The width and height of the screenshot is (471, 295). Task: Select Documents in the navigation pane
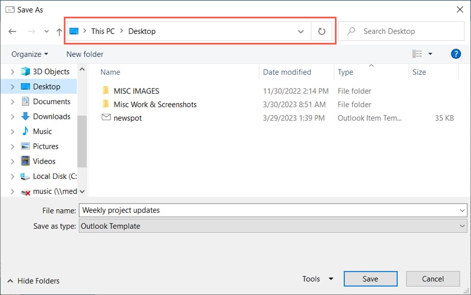(x=46, y=101)
